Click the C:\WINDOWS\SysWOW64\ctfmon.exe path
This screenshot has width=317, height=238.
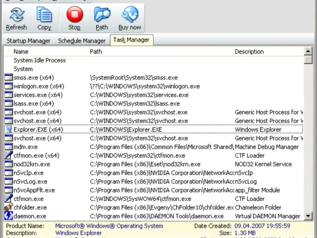141,199
